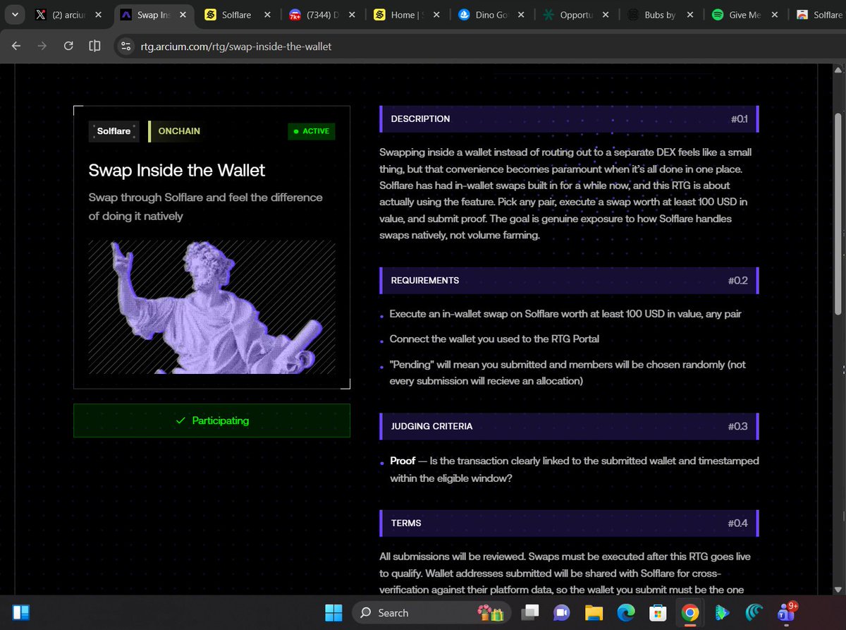The height and width of the screenshot is (630, 846).
Task: Toggle the split view sidebar icon
Action: (x=94, y=46)
